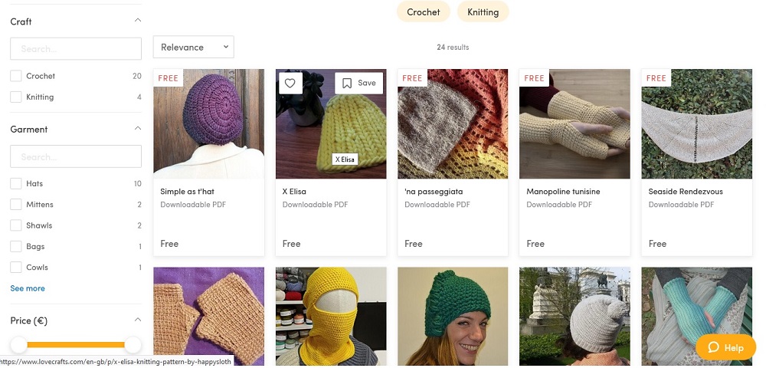Focus the Craft search input field
766x368 pixels.
coord(76,49)
